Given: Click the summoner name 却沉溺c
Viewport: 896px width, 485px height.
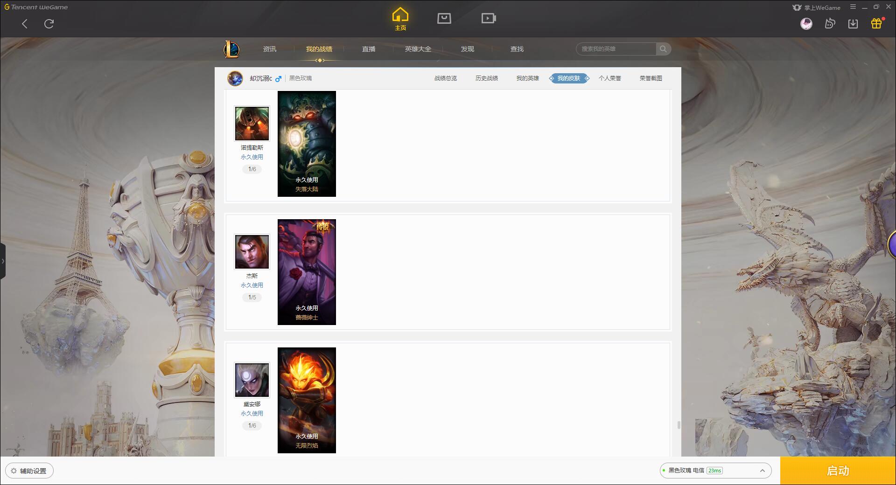Looking at the screenshot, I should tap(260, 78).
